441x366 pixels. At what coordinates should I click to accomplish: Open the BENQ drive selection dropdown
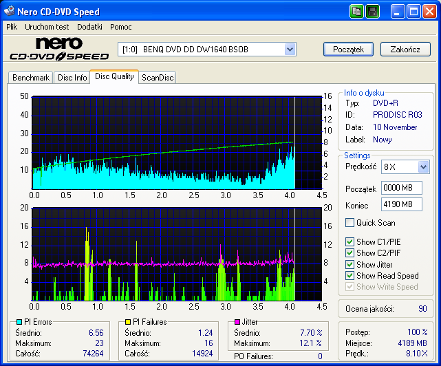click(x=290, y=50)
